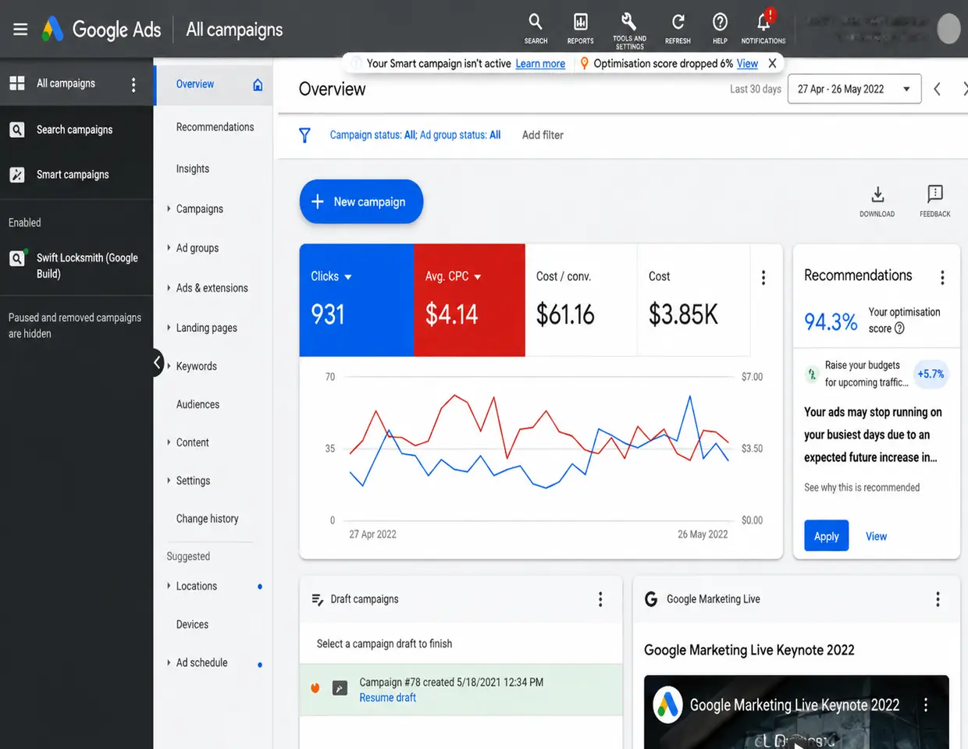The image size is (968, 749).
Task: Click the Cost / conv. metric card
Action: click(582, 300)
